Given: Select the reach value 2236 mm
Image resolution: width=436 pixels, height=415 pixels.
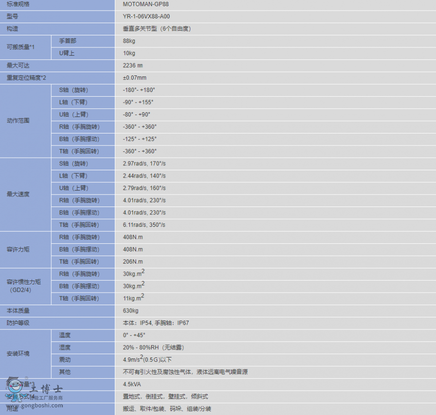Looking at the screenshot, I should pyautogui.click(x=133, y=65).
